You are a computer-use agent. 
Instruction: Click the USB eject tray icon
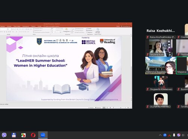coord(174,135)
